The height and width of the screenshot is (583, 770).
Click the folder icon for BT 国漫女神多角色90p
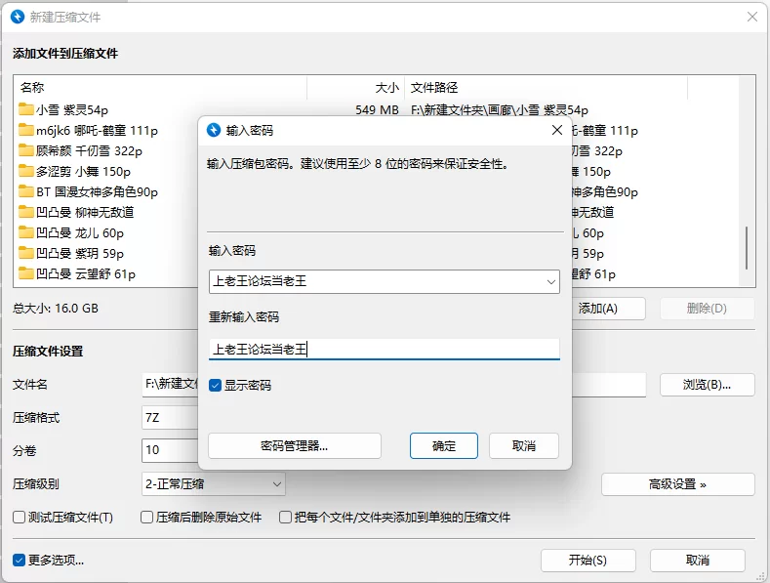(26, 191)
